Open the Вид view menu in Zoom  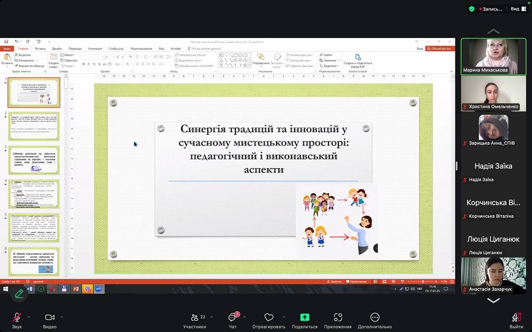[519, 9]
